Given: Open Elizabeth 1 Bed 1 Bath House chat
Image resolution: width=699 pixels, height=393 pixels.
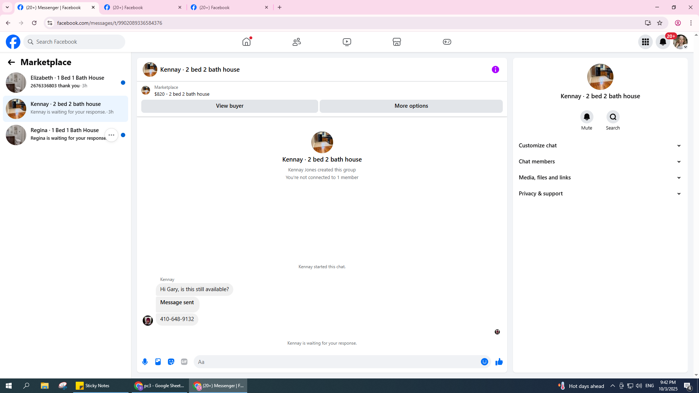Looking at the screenshot, I should (x=66, y=83).
